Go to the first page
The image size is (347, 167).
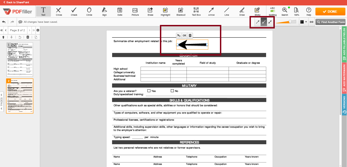2,30
